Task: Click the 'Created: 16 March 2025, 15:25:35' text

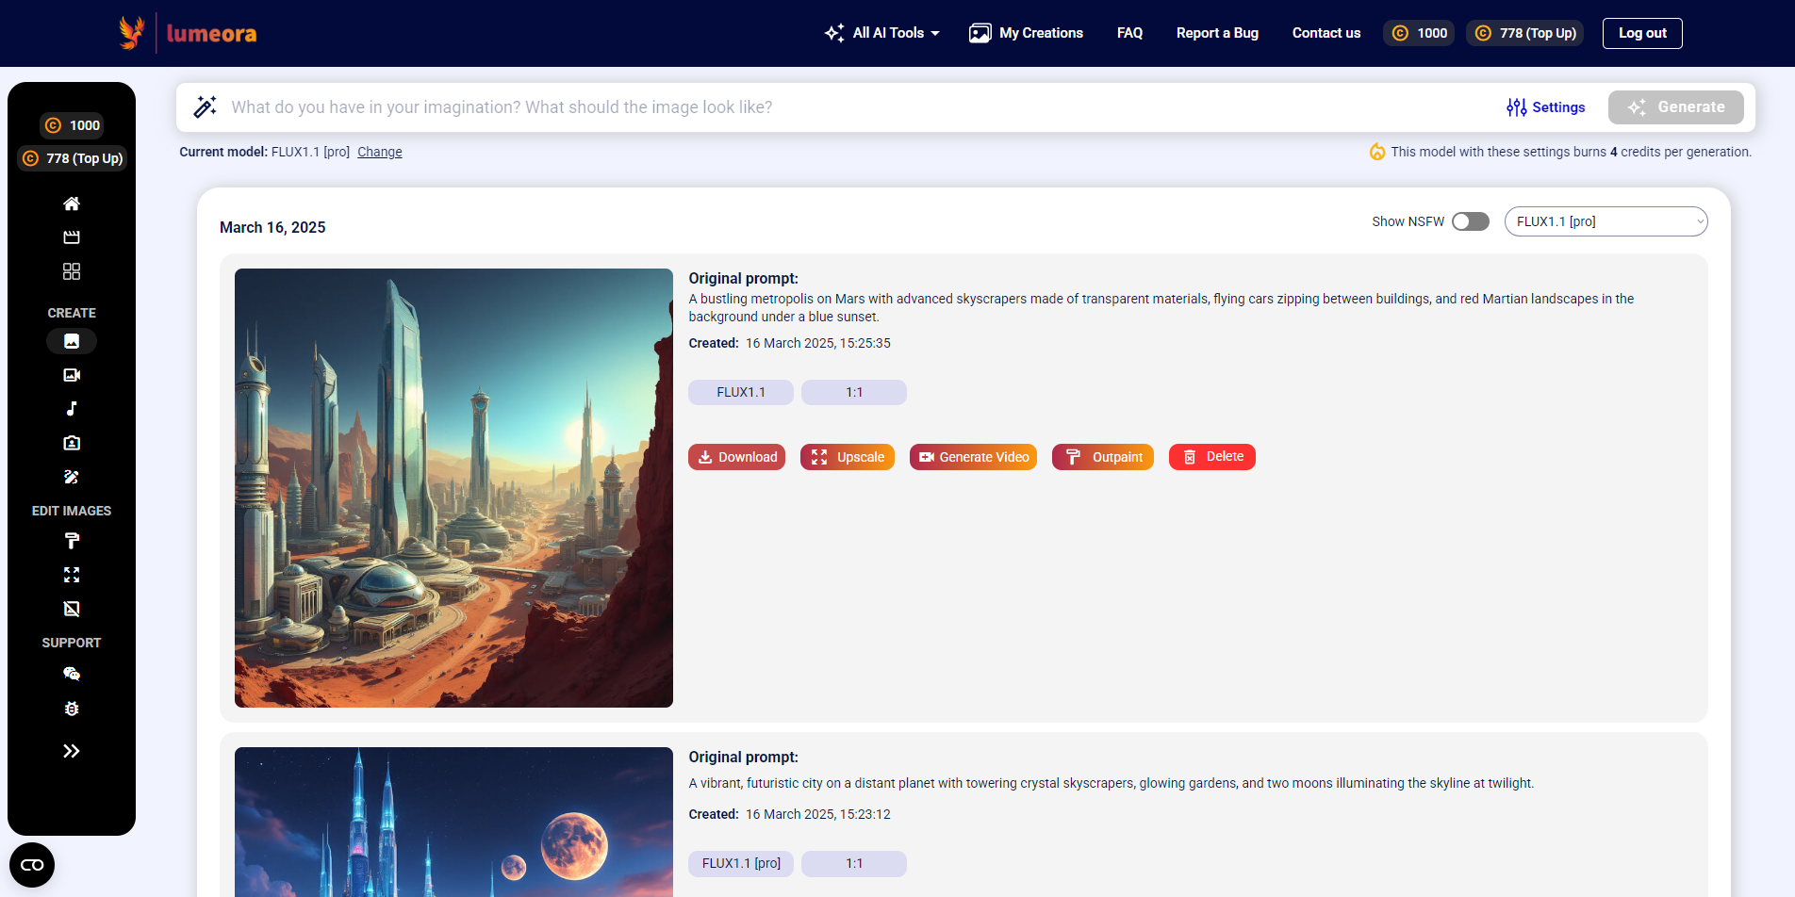Action: pyautogui.click(x=789, y=343)
